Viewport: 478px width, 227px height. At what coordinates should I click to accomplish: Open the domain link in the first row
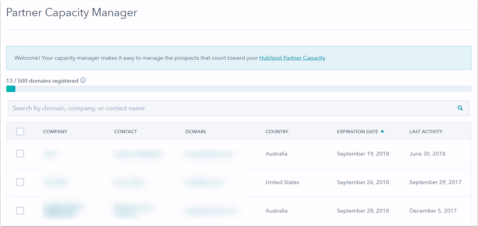tap(209, 154)
